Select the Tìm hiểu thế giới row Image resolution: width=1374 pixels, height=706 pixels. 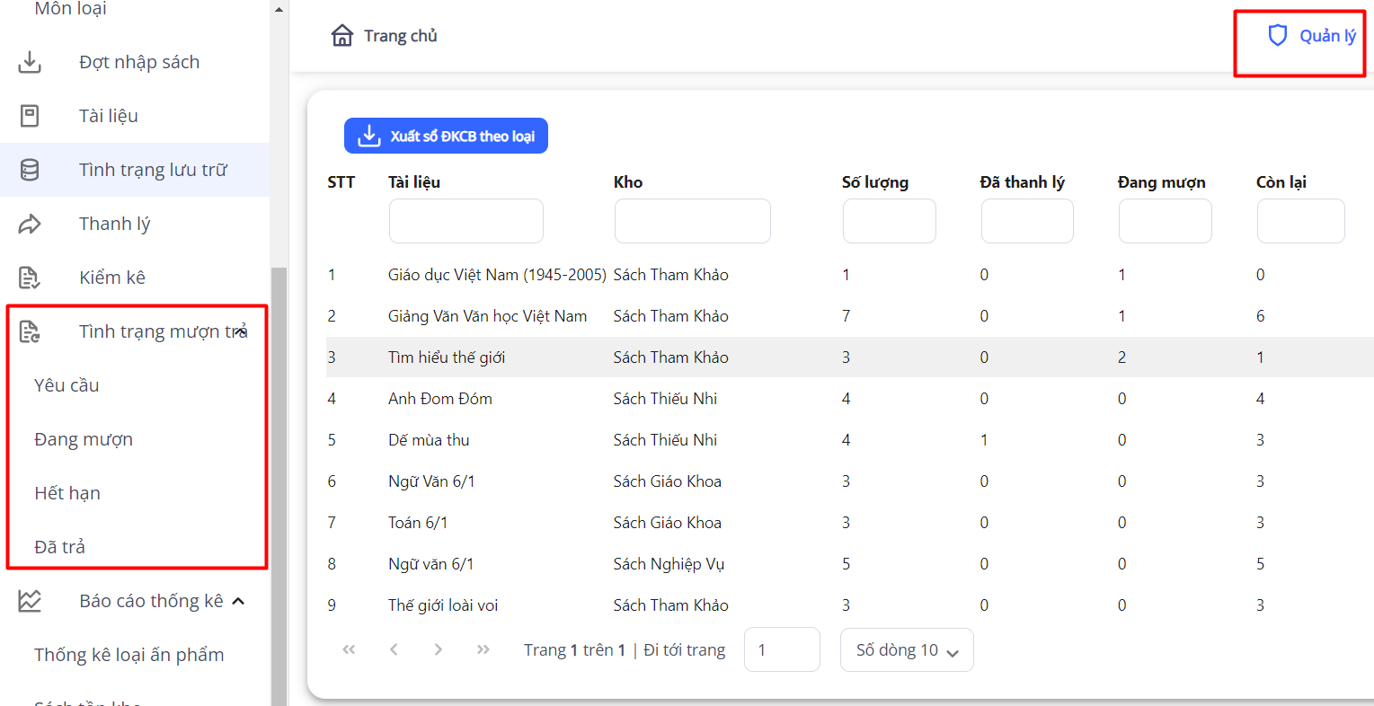click(x=447, y=357)
